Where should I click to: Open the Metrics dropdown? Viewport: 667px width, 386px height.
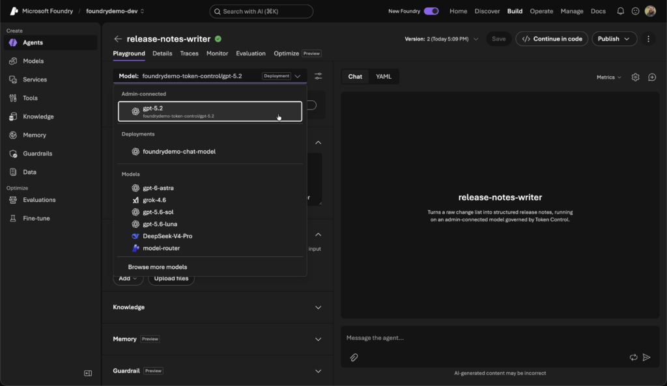(x=609, y=77)
